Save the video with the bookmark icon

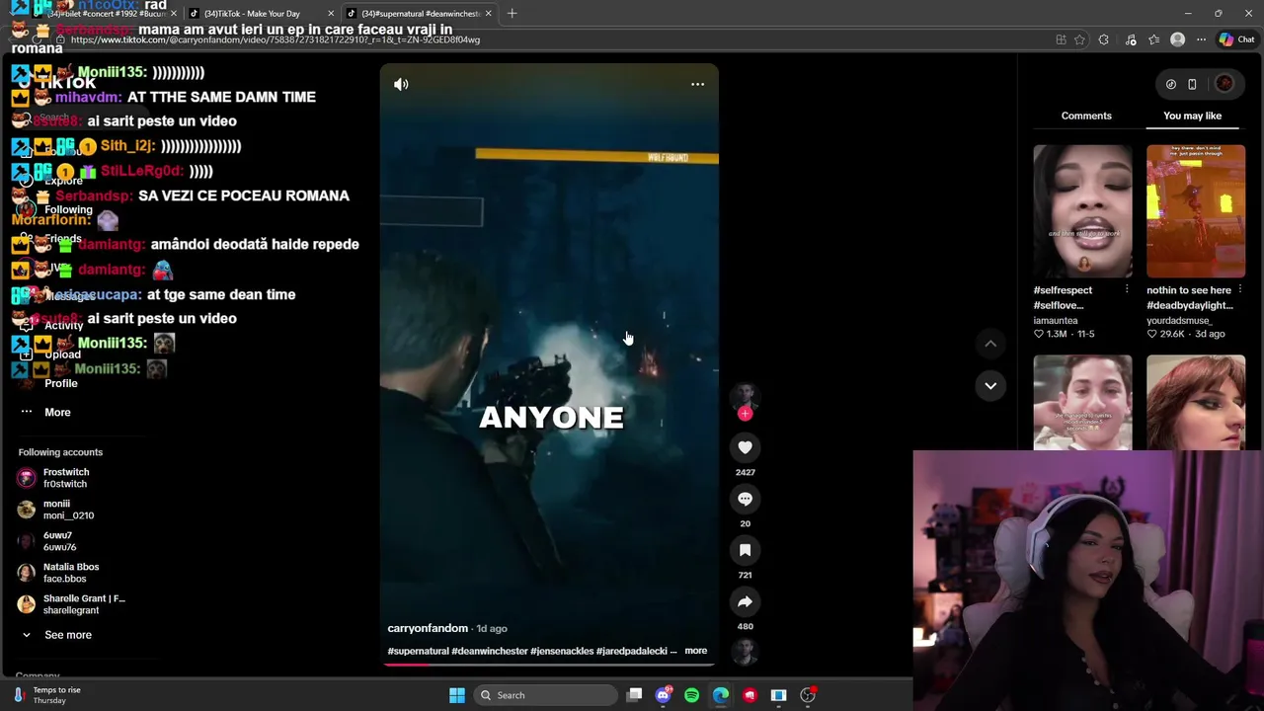pos(745,550)
